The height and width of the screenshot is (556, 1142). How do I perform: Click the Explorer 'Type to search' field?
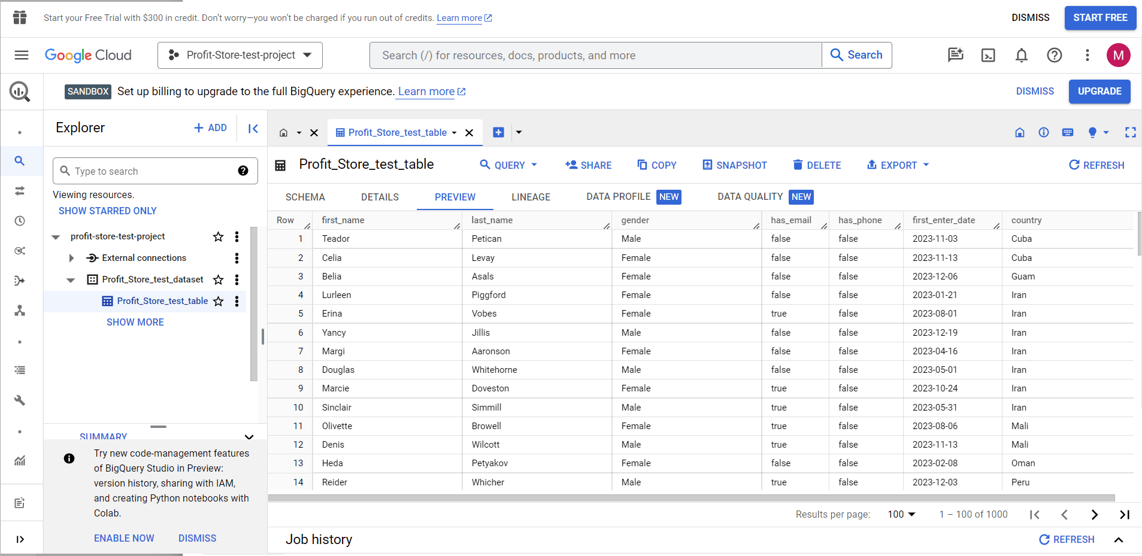click(155, 171)
